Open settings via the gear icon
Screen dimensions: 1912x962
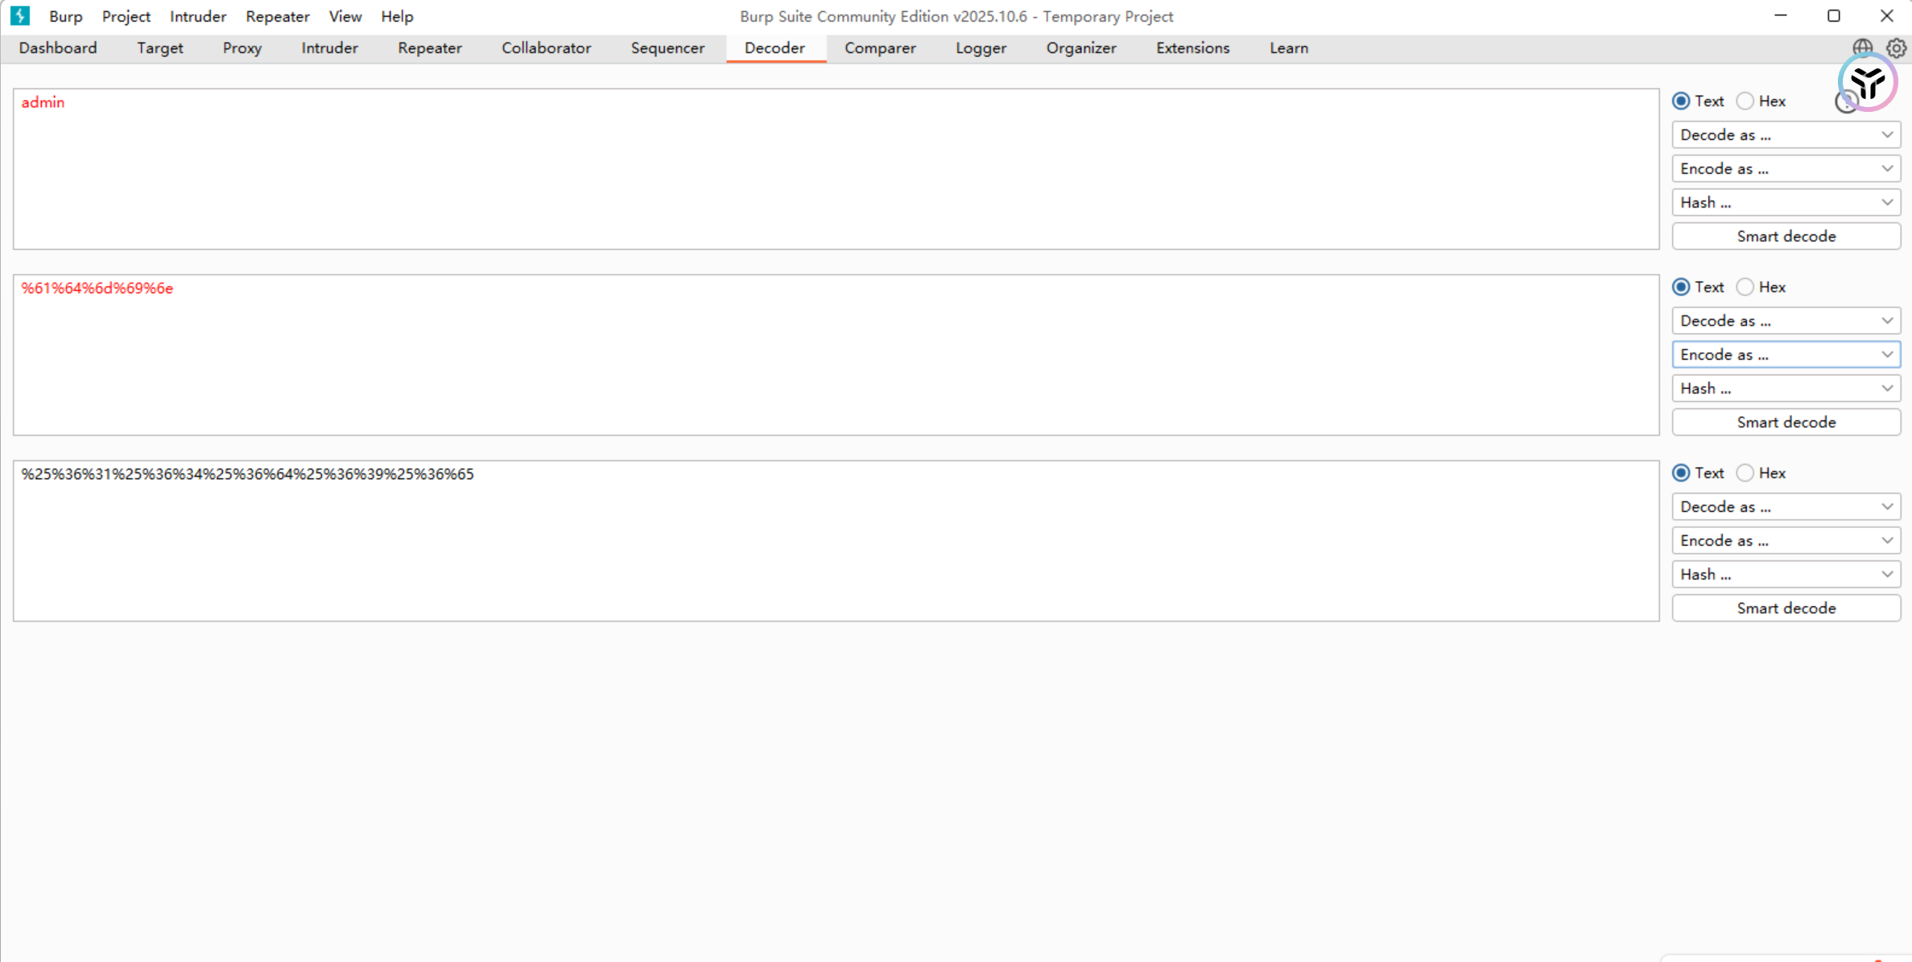[x=1897, y=48]
